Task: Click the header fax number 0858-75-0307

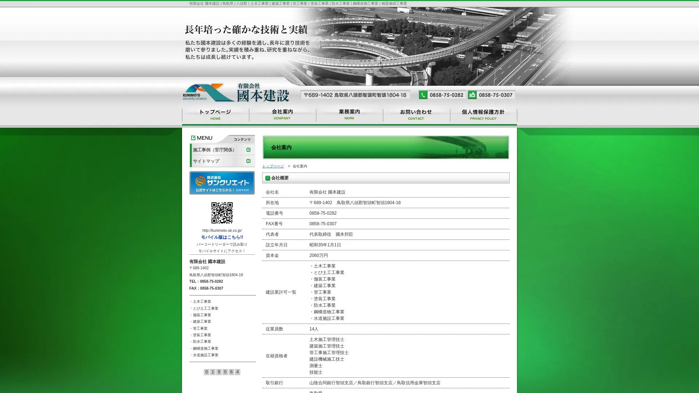Action: coord(495,95)
